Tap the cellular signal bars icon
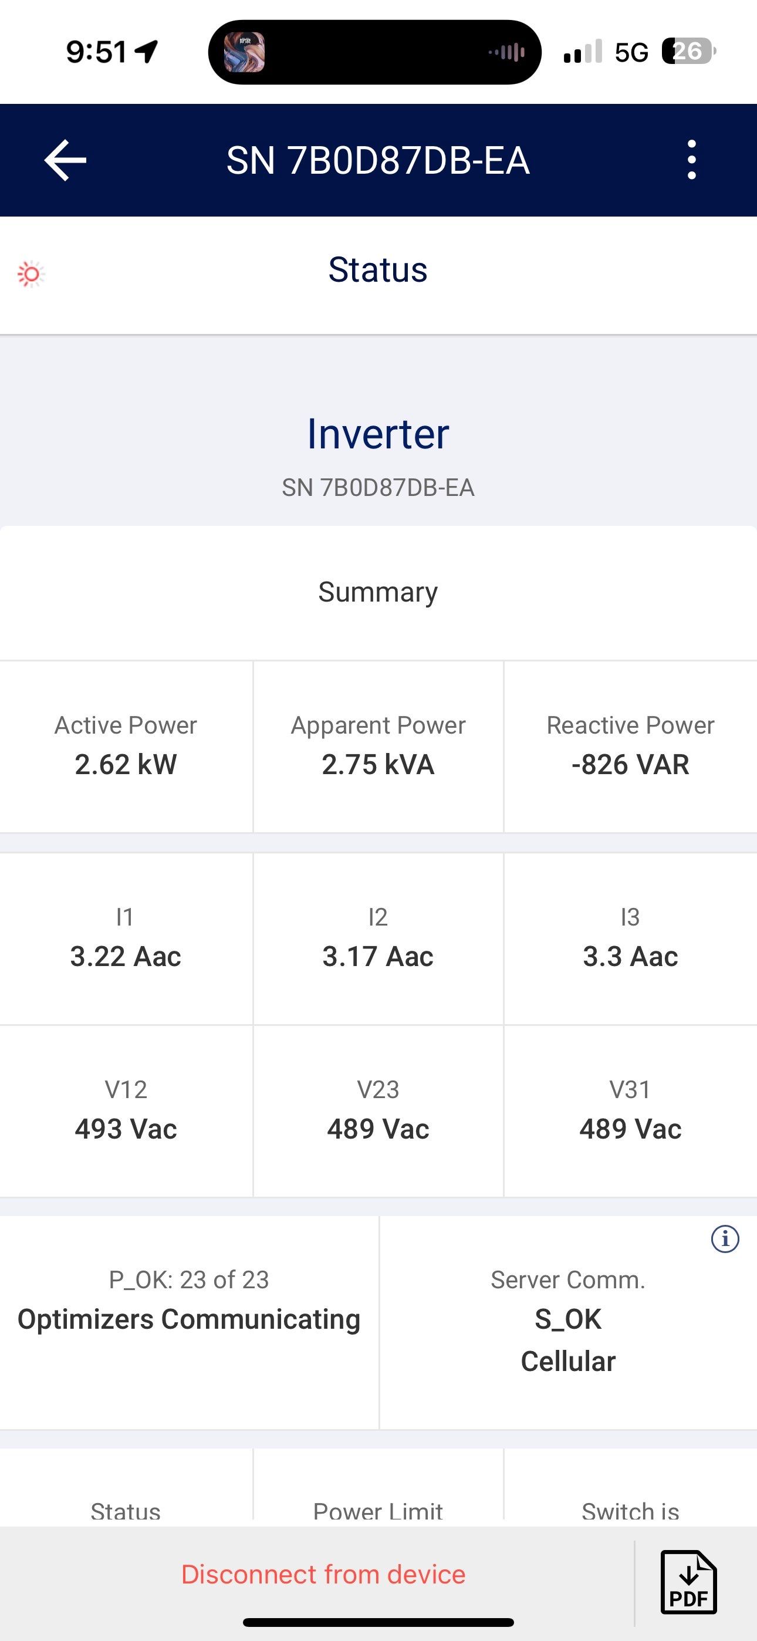 coord(582,52)
